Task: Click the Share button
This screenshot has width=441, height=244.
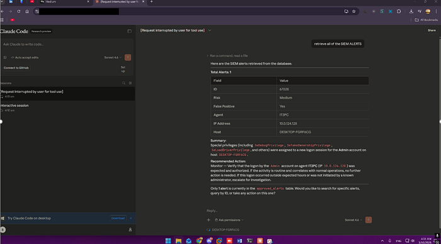Action: 432,30
